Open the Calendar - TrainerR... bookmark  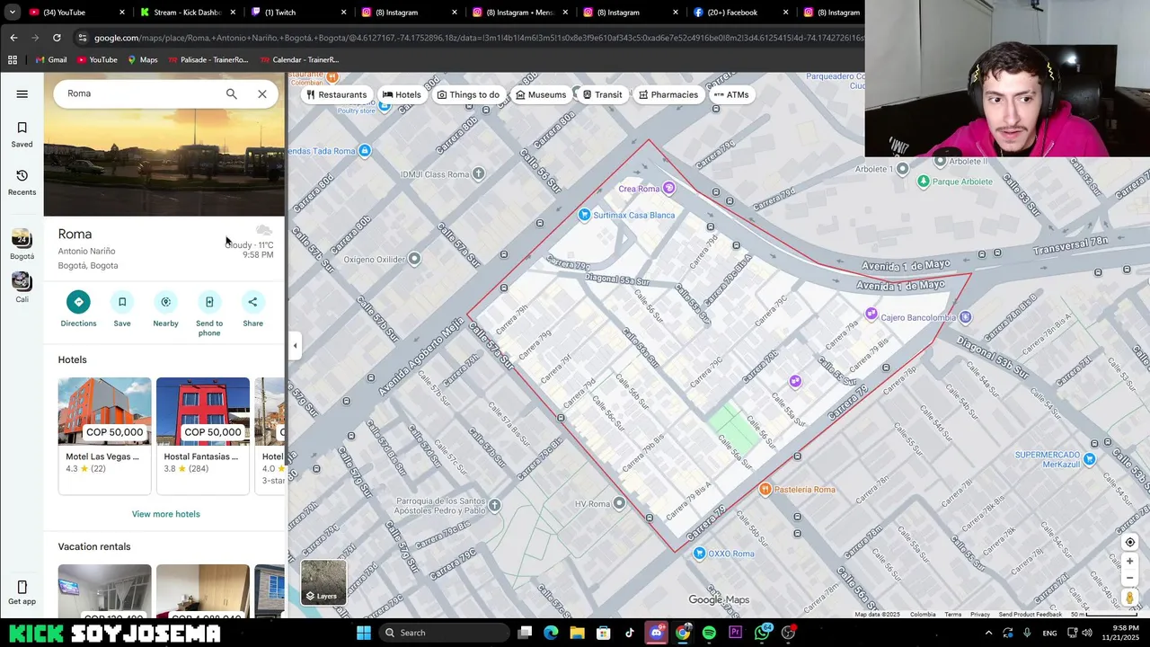pyautogui.click(x=299, y=59)
